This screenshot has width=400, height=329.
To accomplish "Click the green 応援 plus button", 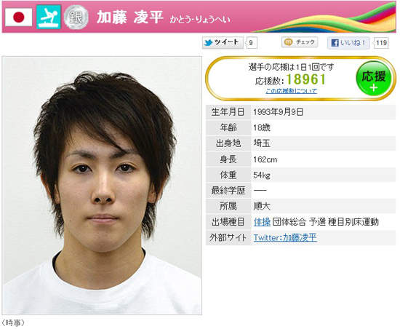I will (374, 79).
